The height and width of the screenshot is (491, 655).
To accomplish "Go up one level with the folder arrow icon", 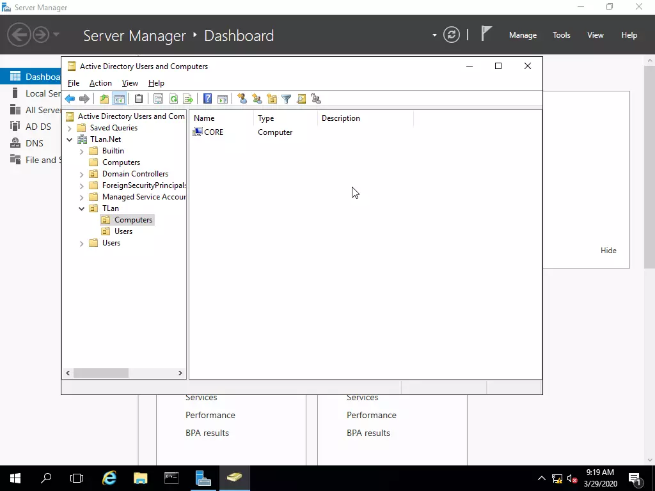I will click(x=104, y=99).
